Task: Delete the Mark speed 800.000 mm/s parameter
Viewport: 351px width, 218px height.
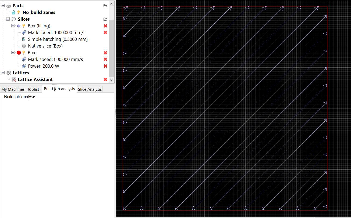Action: pos(105,59)
